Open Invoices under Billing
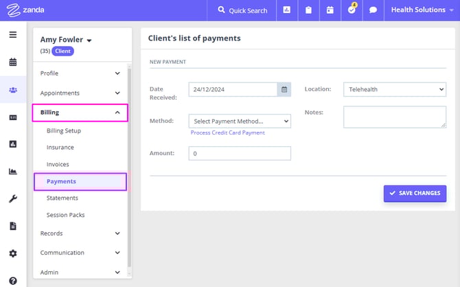The width and height of the screenshot is (460, 287). point(58,164)
